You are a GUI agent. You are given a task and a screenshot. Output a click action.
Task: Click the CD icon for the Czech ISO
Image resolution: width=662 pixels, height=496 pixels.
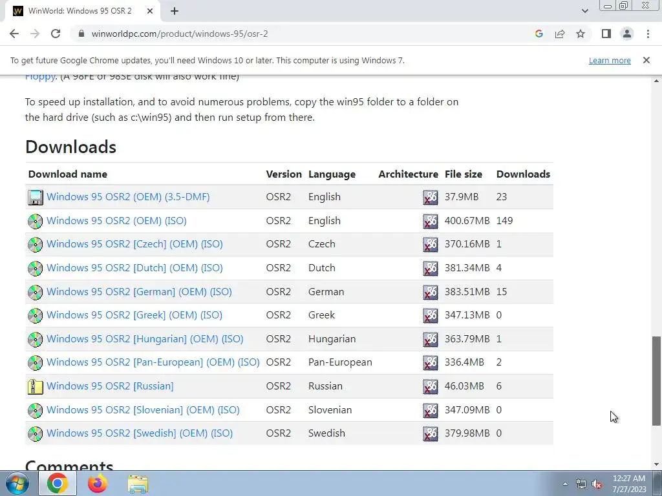click(35, 244)
